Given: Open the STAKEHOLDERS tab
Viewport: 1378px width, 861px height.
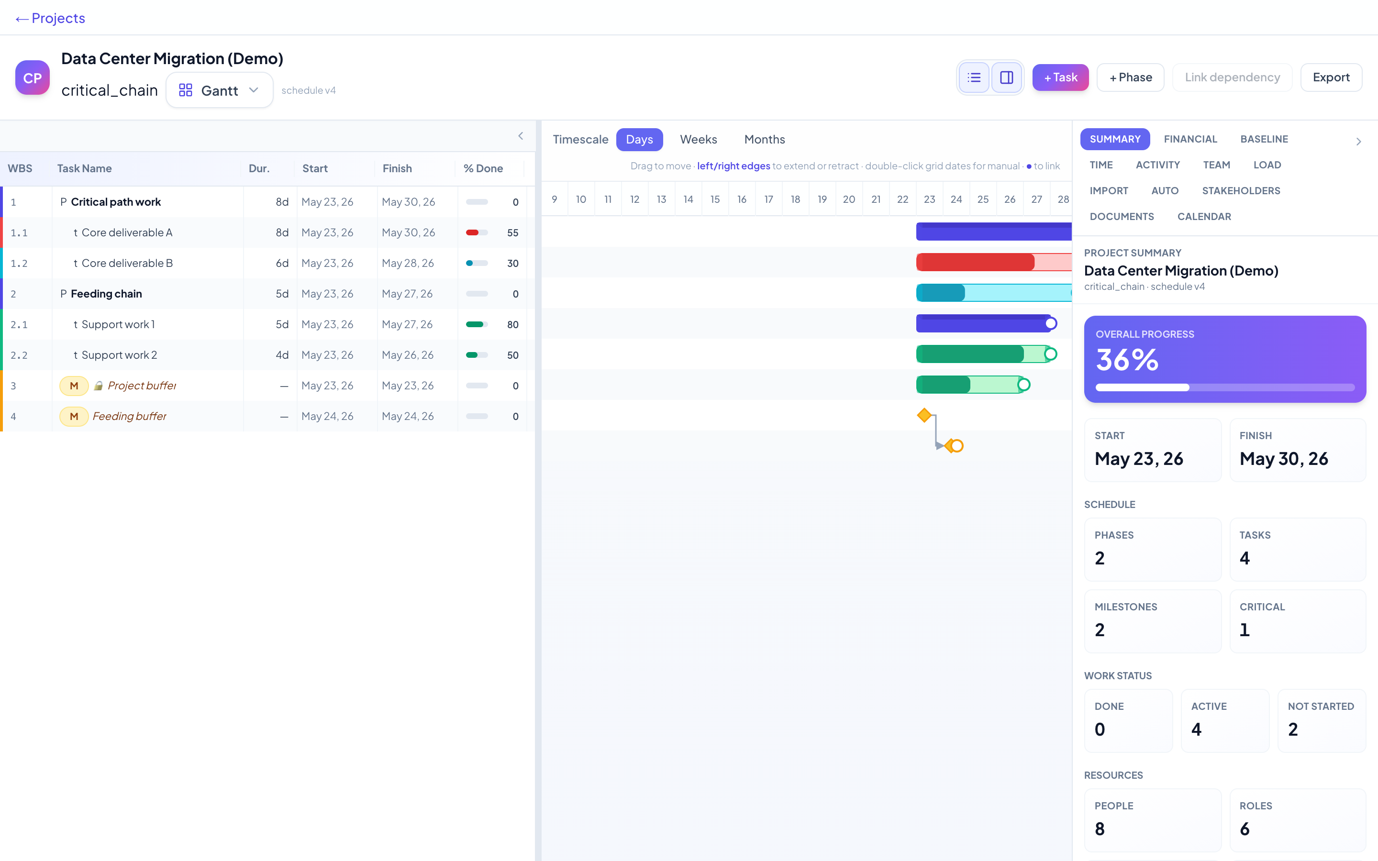Looking at the screenshot, I should [x=1241, y=191].
